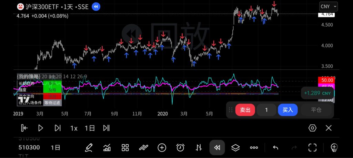Toggle the bar replay rewind button in bottom toolbar
This screenshot has height=158, width=353.
pos(217,148)
